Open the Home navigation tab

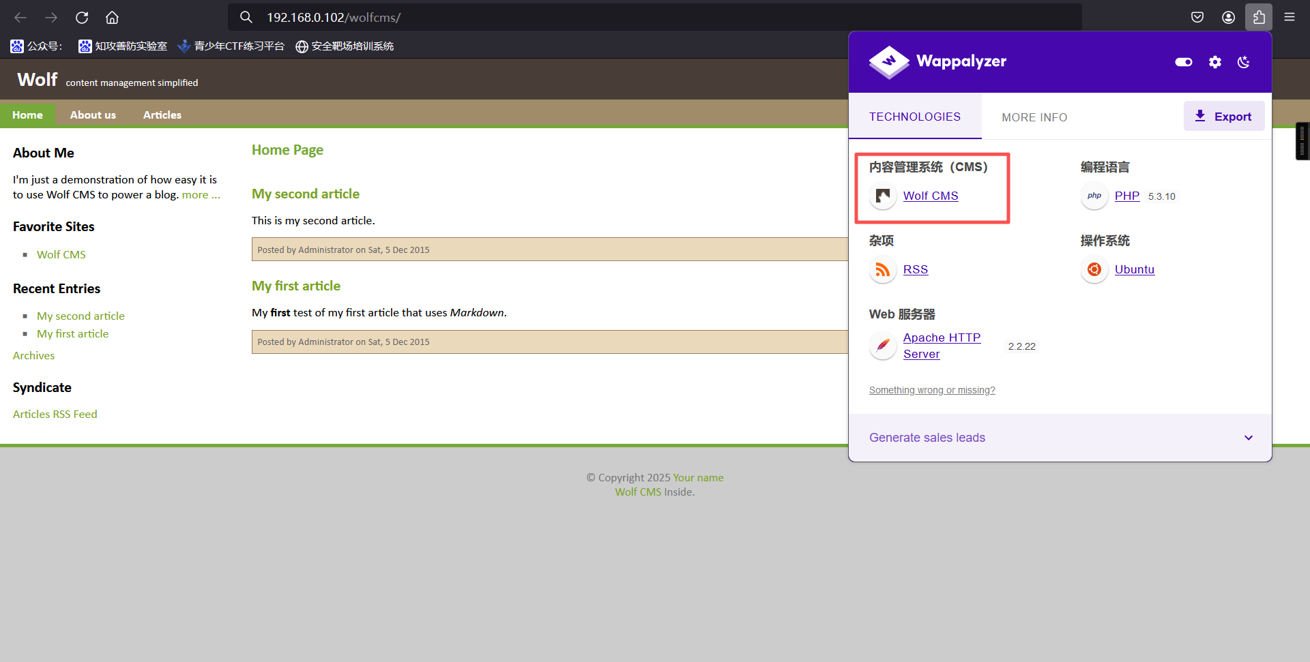27,115
